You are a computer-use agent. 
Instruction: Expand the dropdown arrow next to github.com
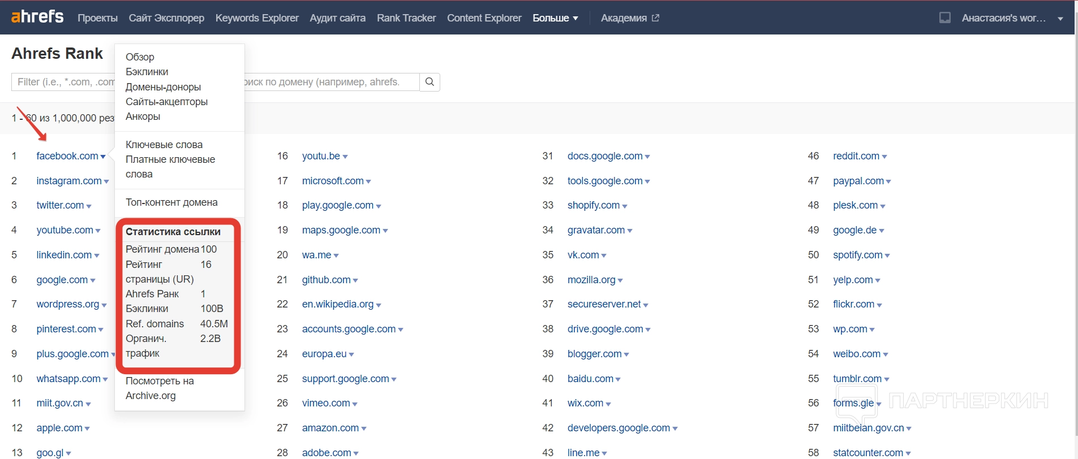point(355,281)
